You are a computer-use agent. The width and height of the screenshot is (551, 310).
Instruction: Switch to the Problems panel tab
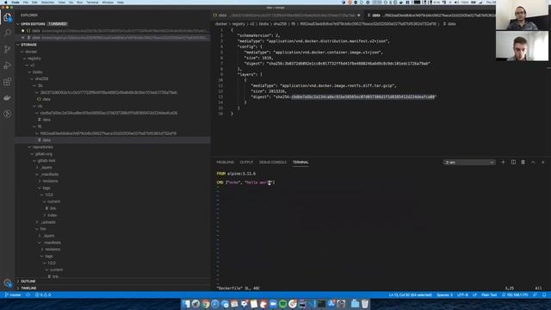226,163
